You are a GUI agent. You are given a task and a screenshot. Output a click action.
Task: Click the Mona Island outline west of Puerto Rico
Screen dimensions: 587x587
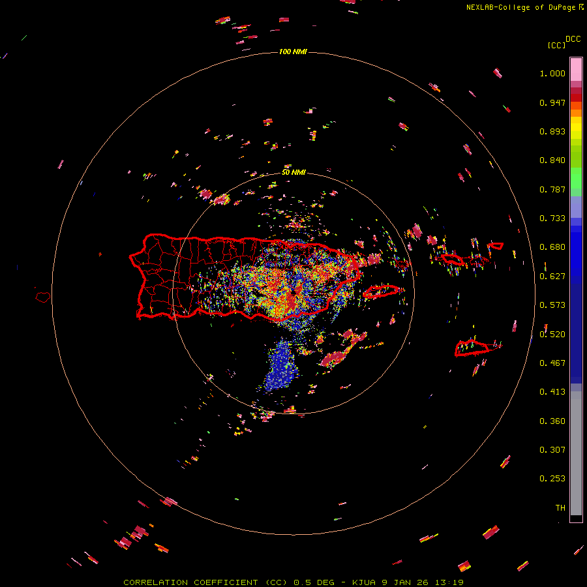(x=43, y=297)
